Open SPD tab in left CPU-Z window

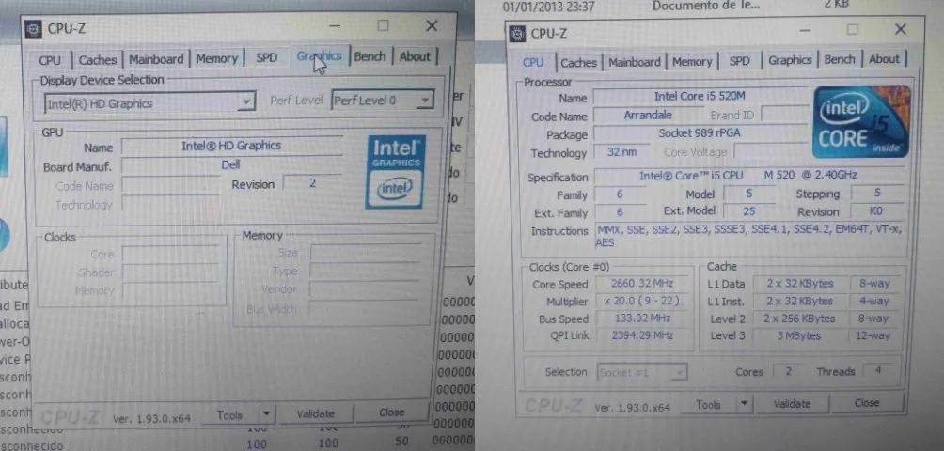click(x=267, y=57)
